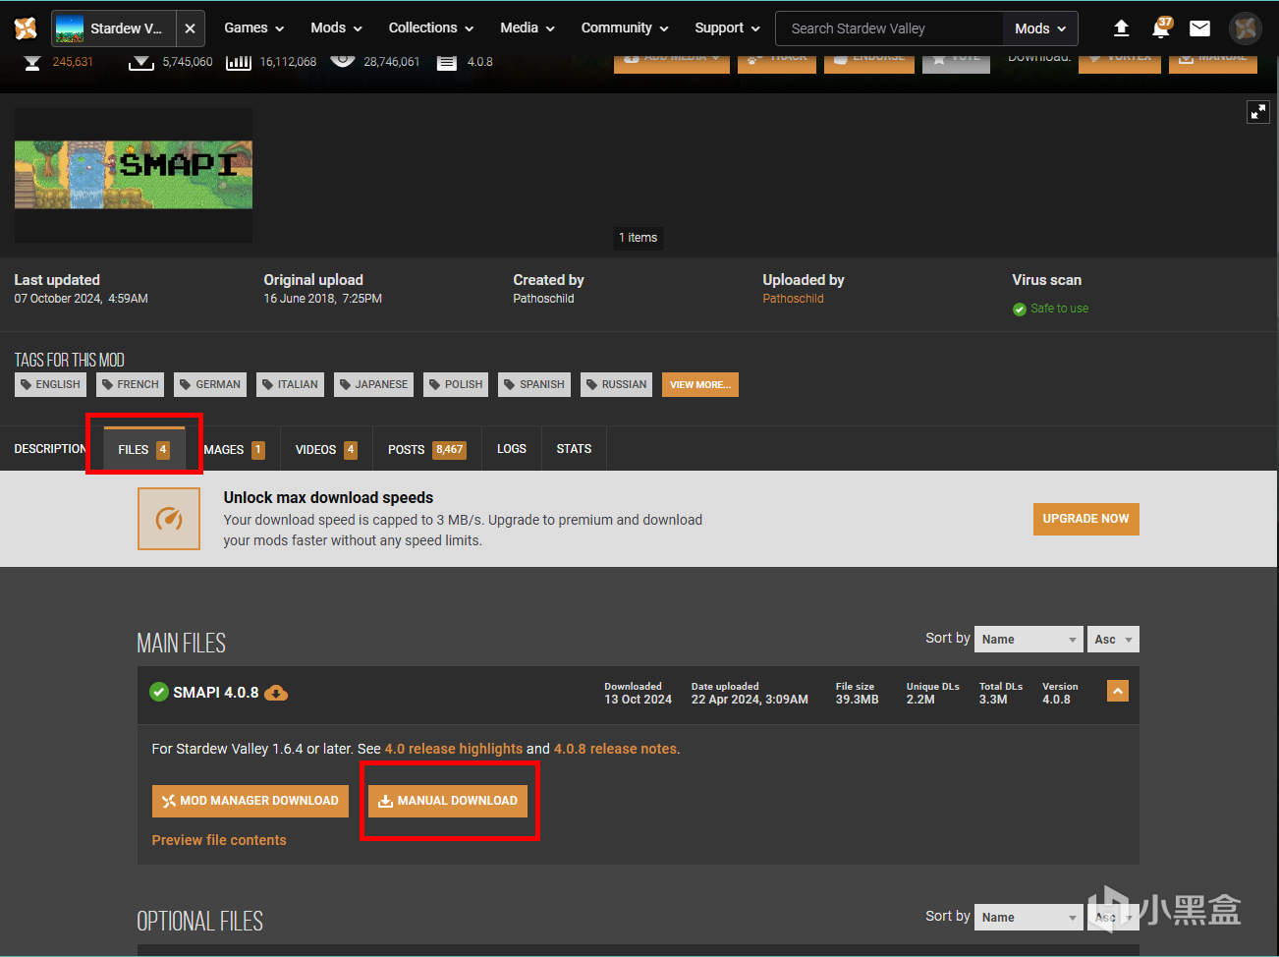Open the user profile avatar
The height and width of the screenshot is (957, 1279).
(x=1246, y=28)
